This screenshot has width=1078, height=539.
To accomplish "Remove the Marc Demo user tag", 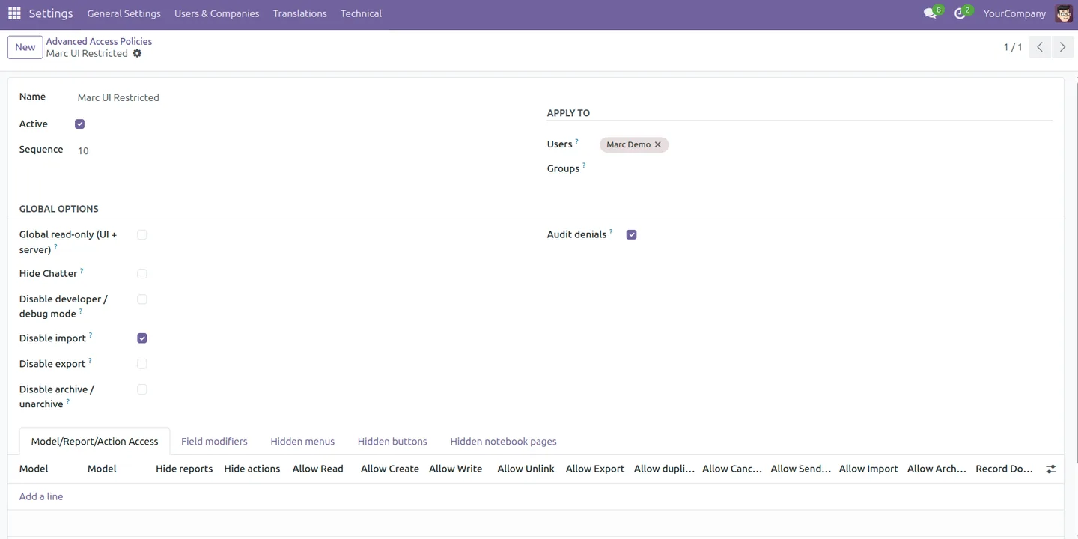I will [658, 144].
